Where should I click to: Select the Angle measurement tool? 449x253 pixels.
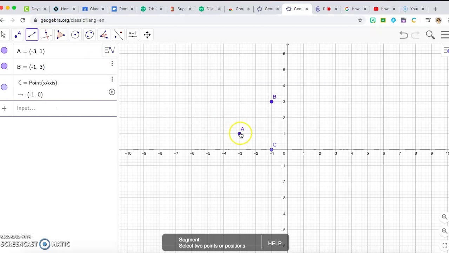click(x=104, y=34)
